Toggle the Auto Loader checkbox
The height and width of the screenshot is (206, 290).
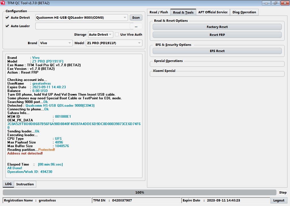(x=7, y=26)
